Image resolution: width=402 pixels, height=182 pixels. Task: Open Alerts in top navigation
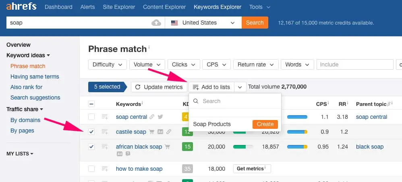pos(88,7)
